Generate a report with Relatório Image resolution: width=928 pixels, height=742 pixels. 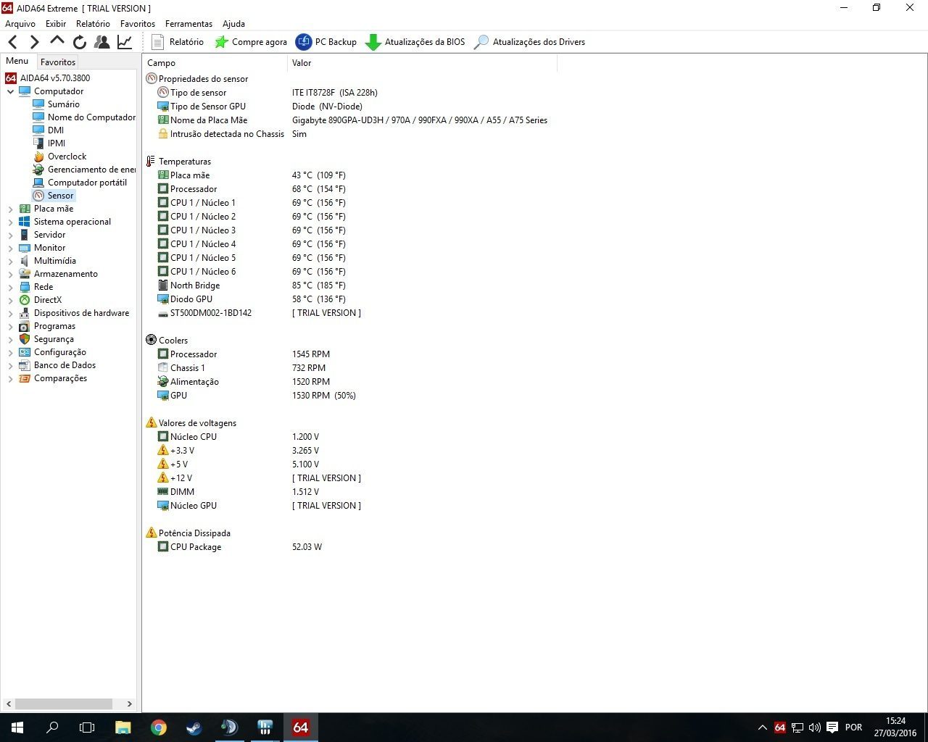click(178, 42)
